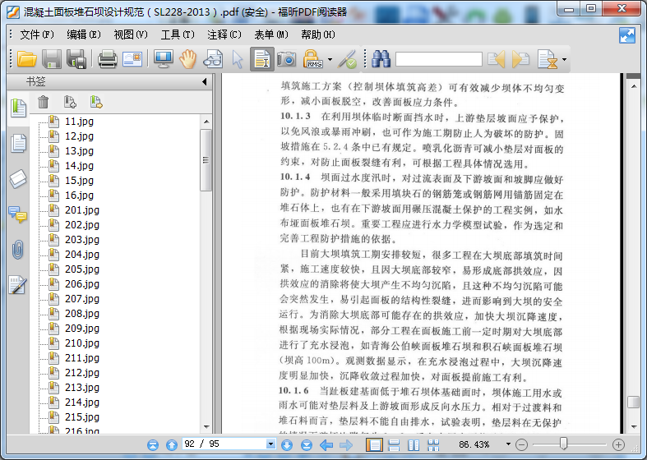Click the email envelope icon
The width and height of the screenshot is (647, 460).
132,59
